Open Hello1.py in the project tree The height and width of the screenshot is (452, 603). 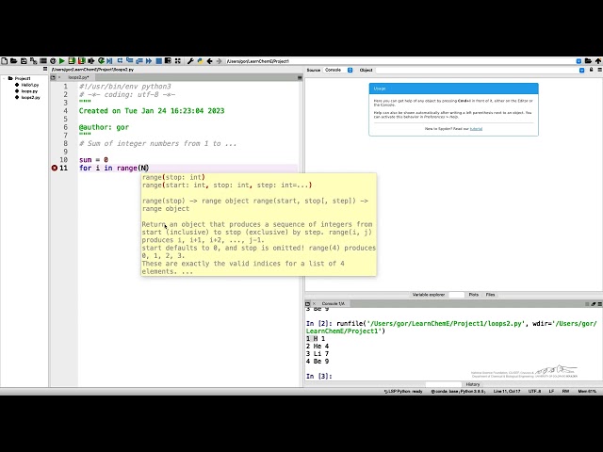[30, 85]
